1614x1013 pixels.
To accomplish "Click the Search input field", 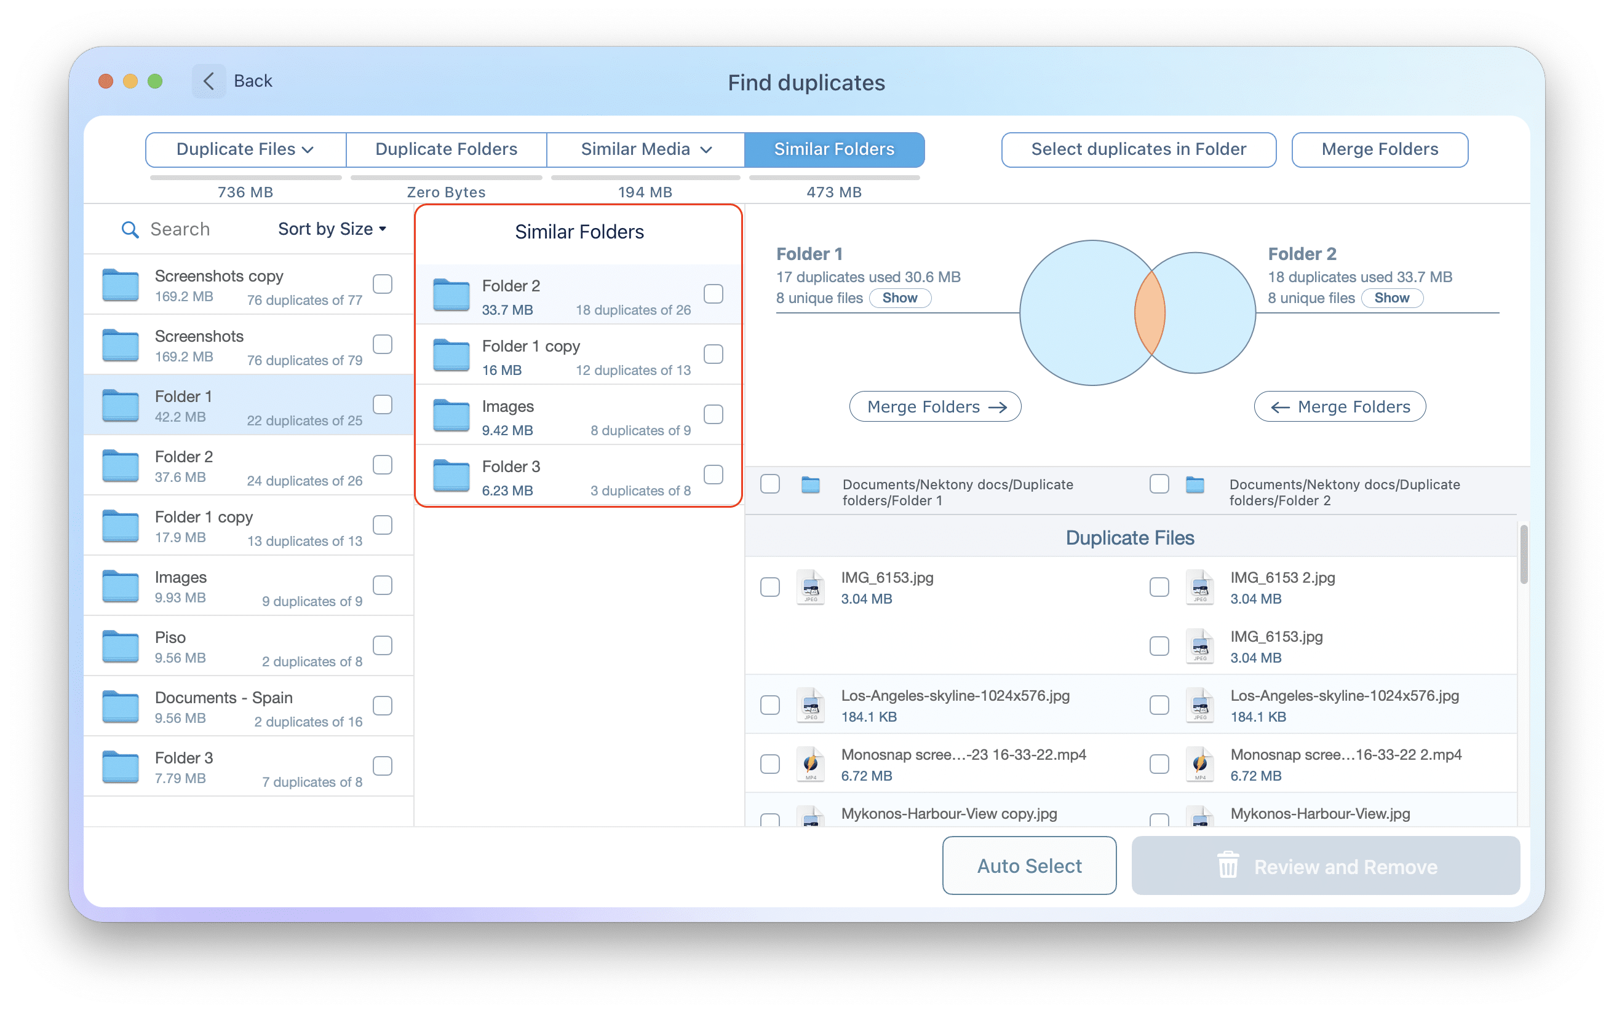I will 180,230.
